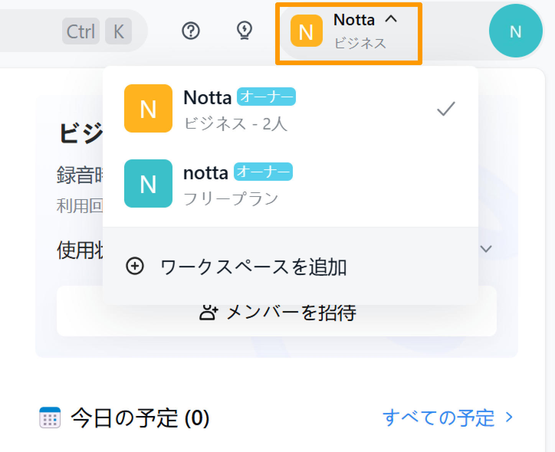Open the all schedules link
The width and height of the screenshot is (555, 452).
click(447, 417)
